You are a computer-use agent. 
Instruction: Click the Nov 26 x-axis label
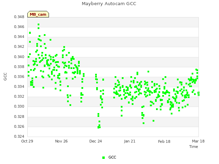point(61,141)
